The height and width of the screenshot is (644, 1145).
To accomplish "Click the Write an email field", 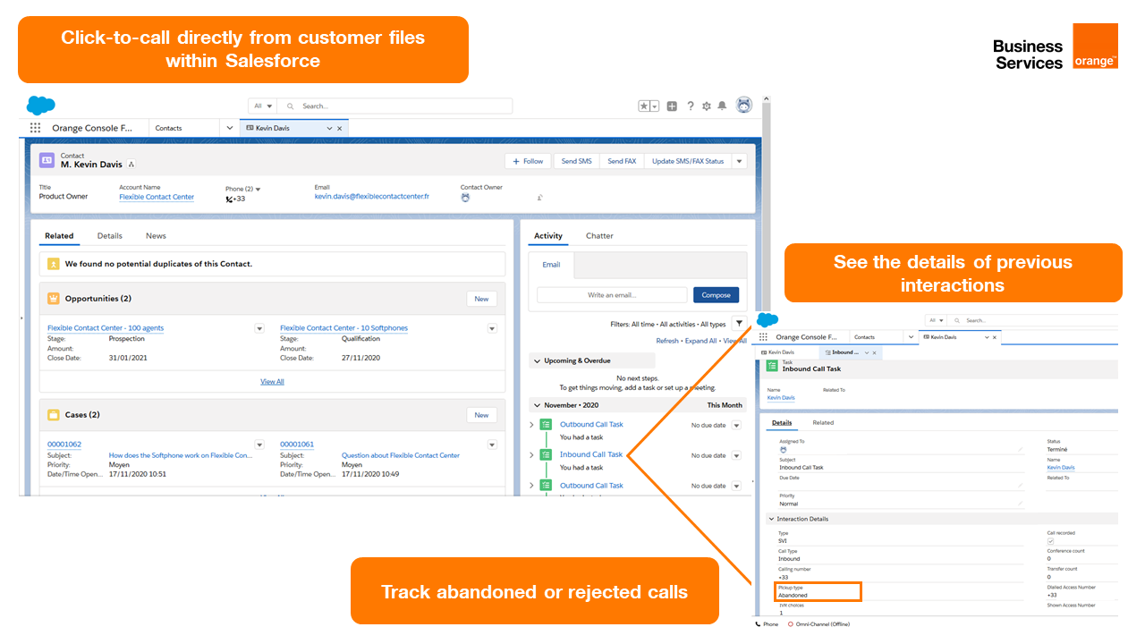I will [611, 294].
